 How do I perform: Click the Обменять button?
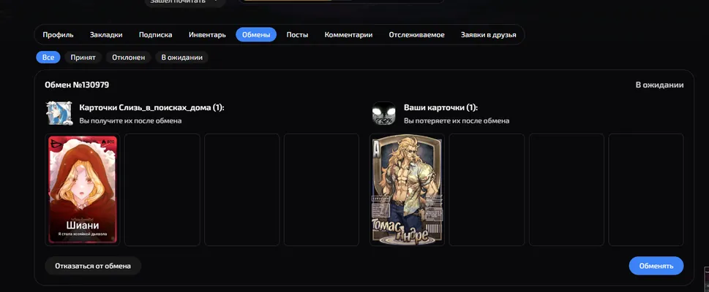656,266
